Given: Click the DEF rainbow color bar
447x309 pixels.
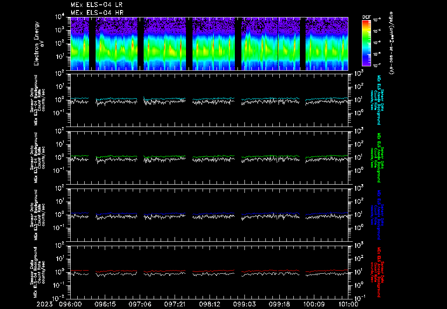Looking at the screenshot, I should point(366,43).
